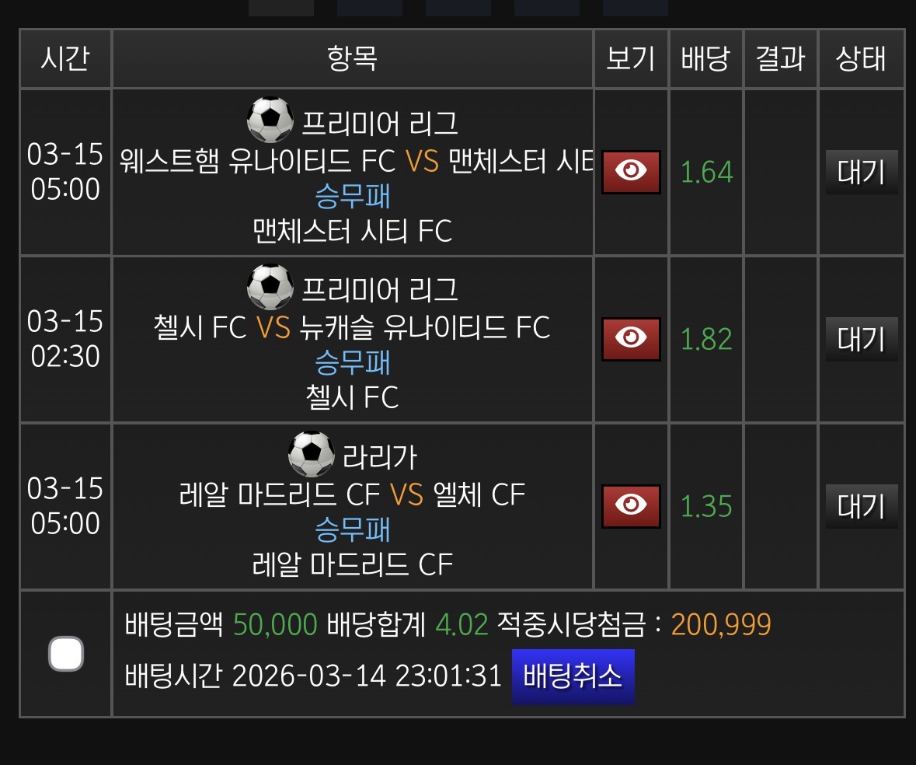
Task: View details of West Ham vs Manchester City bet
Action: click(x=631, y=172)
